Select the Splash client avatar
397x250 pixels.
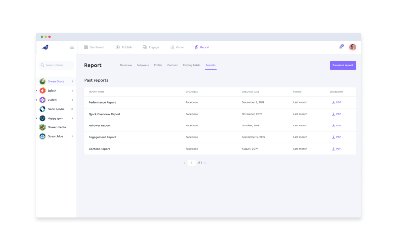[42, 91]
